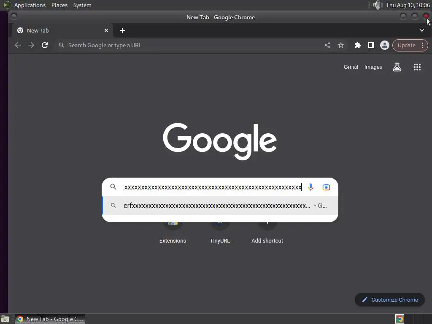Viewport: 432px width, 324px height.
Task: Open the Gmail link
Action: 351,67
